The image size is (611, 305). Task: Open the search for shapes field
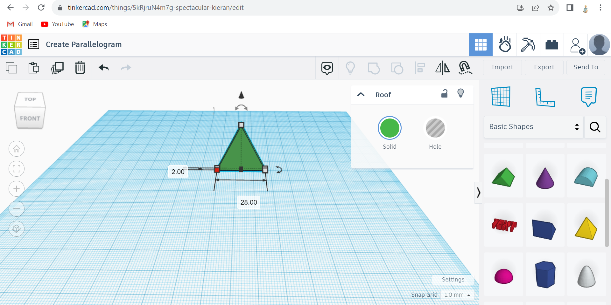595,127
